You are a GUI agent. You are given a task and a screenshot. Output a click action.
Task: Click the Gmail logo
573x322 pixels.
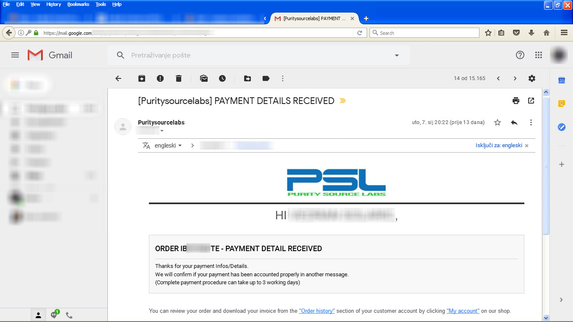coord(50,55)
